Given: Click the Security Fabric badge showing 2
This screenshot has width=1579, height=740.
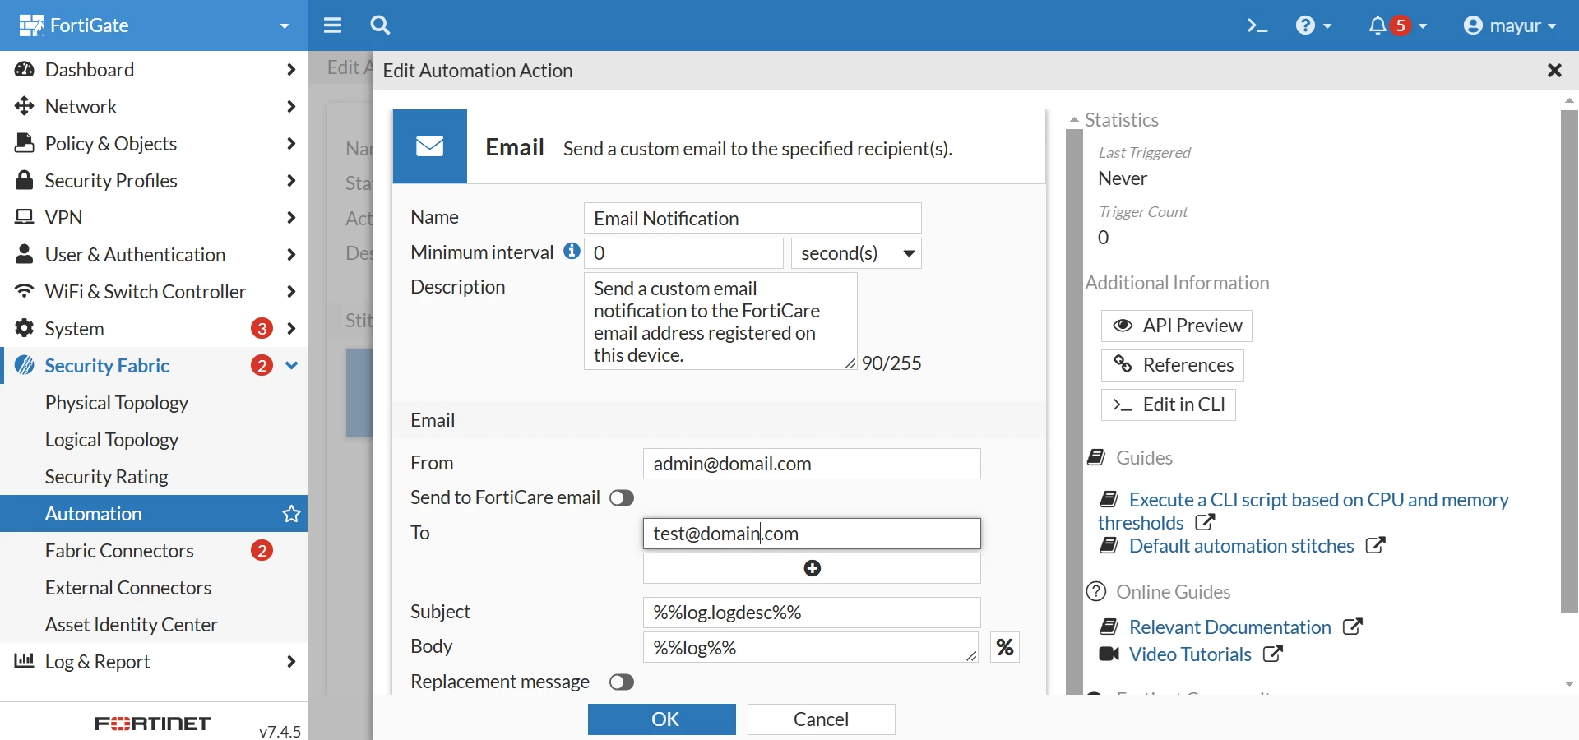Looking at the screenshot, I should click(262, 366).
